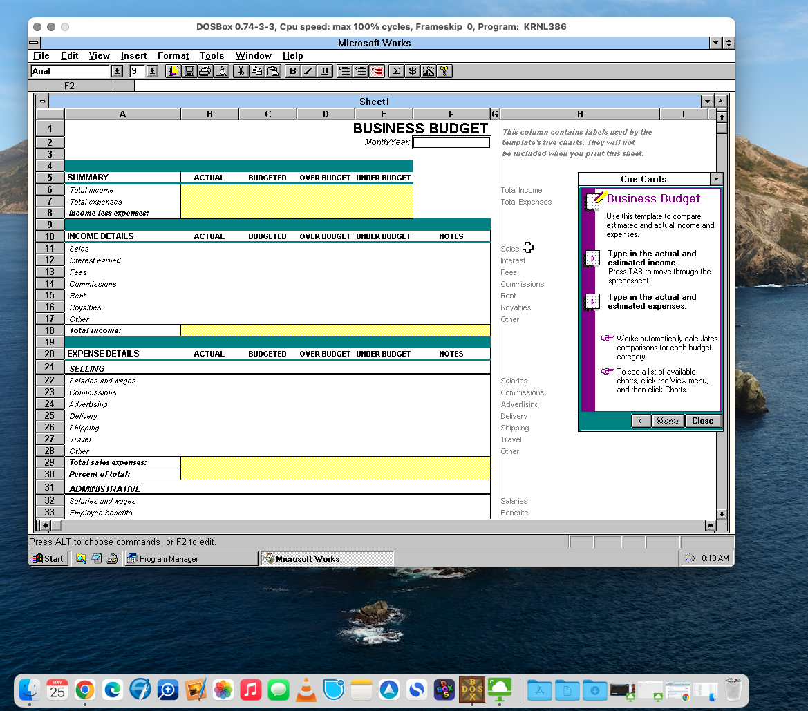Click sheet horizontal scrollbar left arrow
The height and width of the screenshot is (711, 808).
pos(45,526)
